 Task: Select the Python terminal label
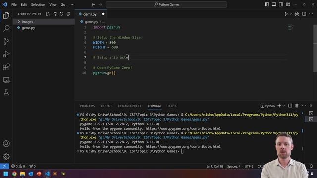[x=267, y=106]
